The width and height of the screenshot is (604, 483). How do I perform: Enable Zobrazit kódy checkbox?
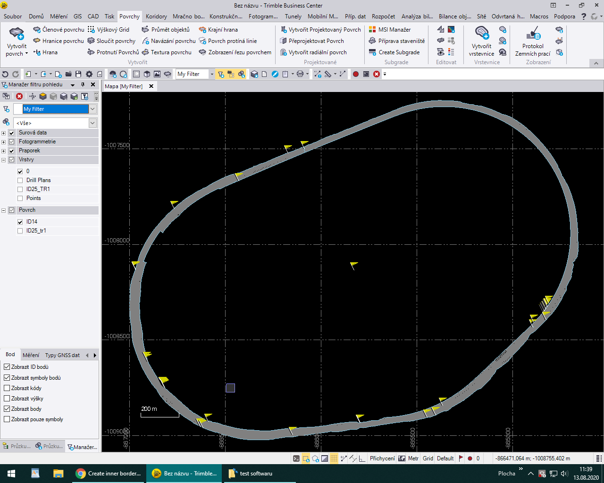[x=7, y=388]
